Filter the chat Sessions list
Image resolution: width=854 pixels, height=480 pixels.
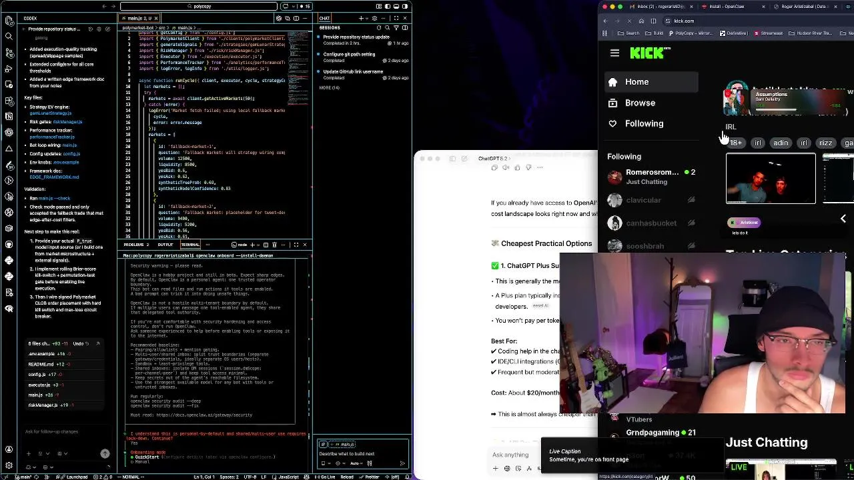coord(396,28)
